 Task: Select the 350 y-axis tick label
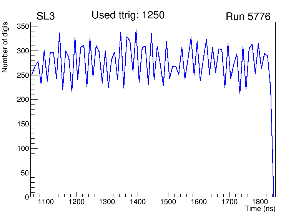point(22,26)
